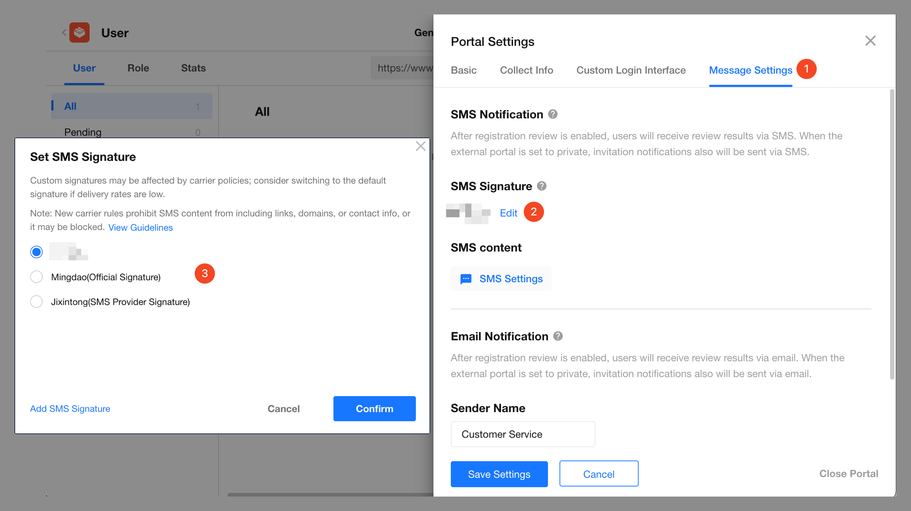Close the Set SMS Signature dialog

[420, 146]
